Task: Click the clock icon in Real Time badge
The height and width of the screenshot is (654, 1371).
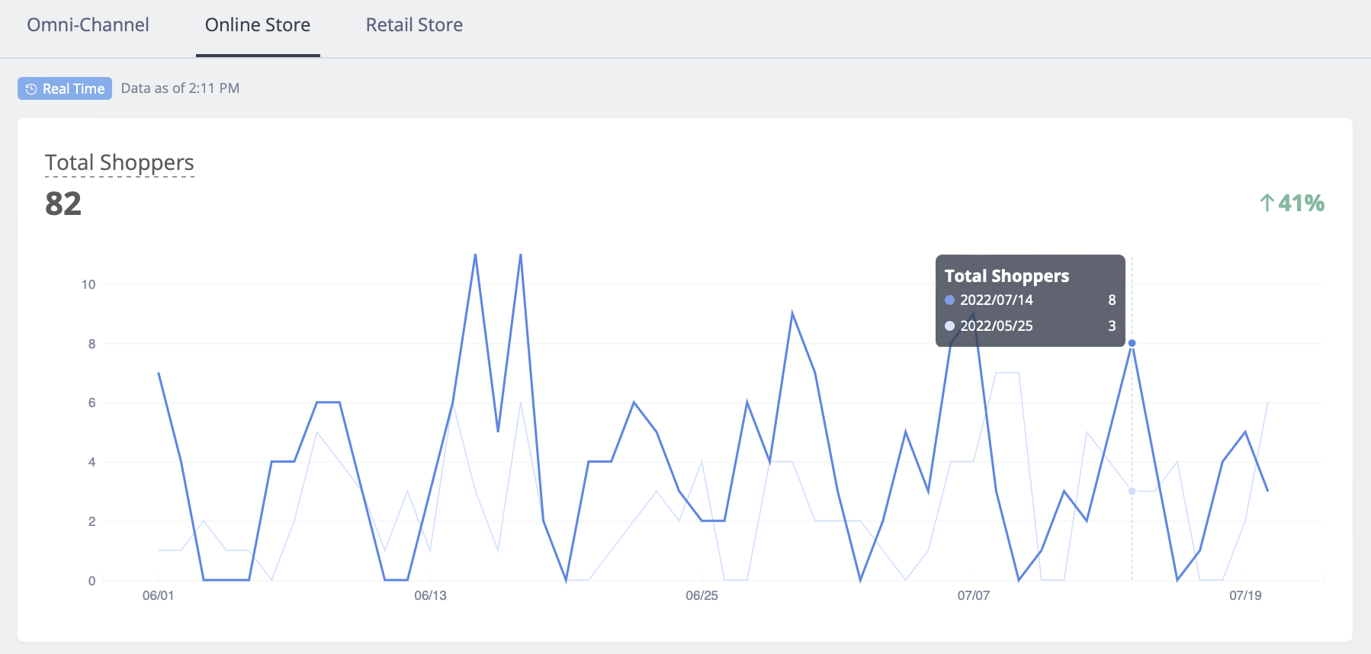Action: point(31,89)
